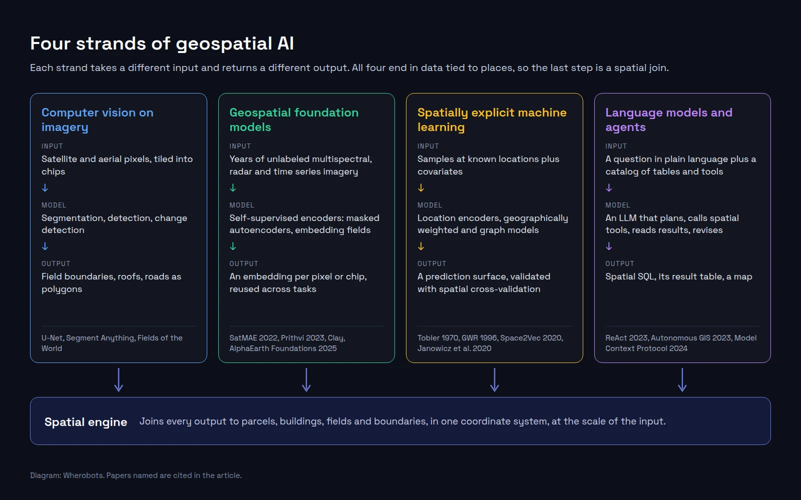Select the subtitle starting "Each strand takes a different input"
This screenshot has height=500, width=801.
point(349,67)
